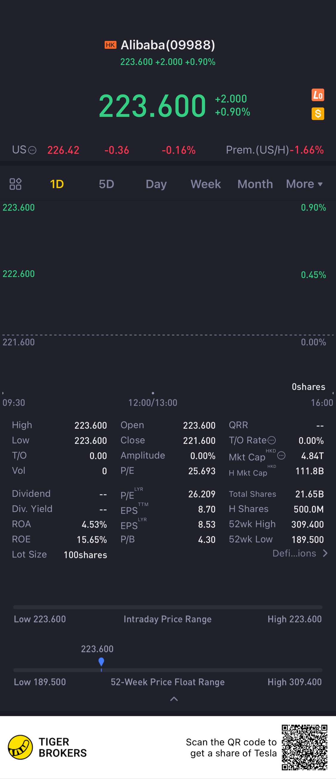The width and height of the screenshot is (336, 779).
Task: Select the Day chart period
Action: click(x=156, y=184)
